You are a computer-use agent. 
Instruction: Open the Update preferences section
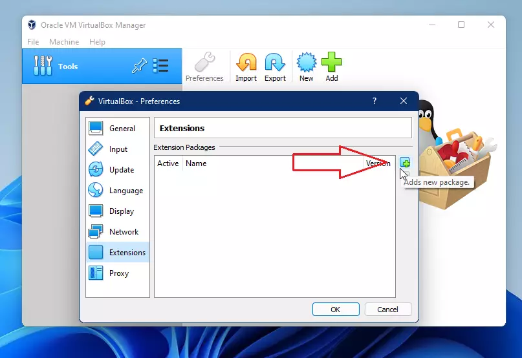click(x=118, y=170)
